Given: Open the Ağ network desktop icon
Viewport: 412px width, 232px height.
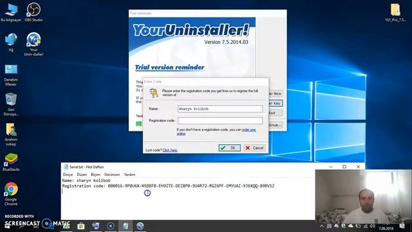Looking at the screenshot, I should tap(11, 42).
